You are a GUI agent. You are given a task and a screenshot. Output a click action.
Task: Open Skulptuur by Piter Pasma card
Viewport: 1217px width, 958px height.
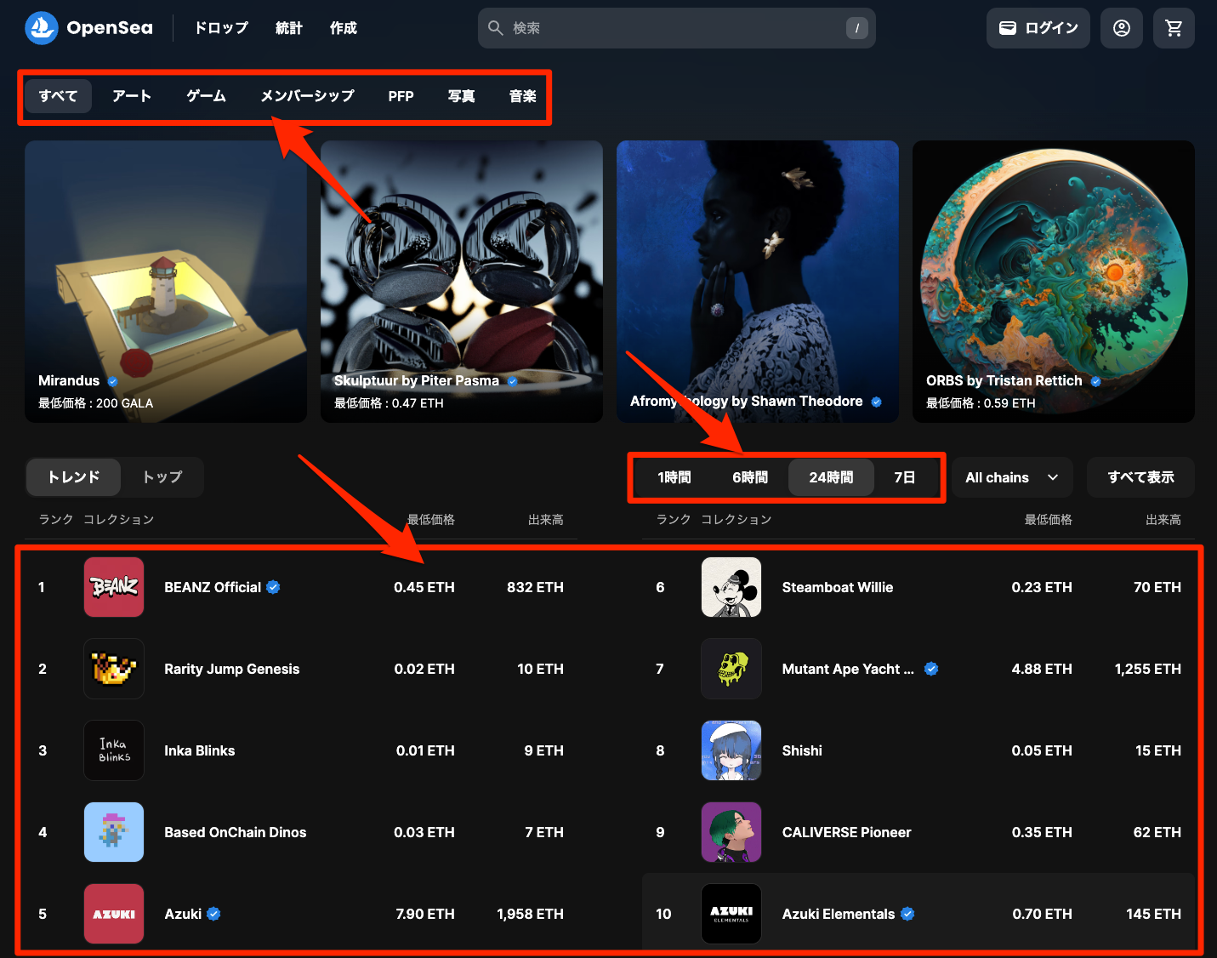(x=462, y=282)
